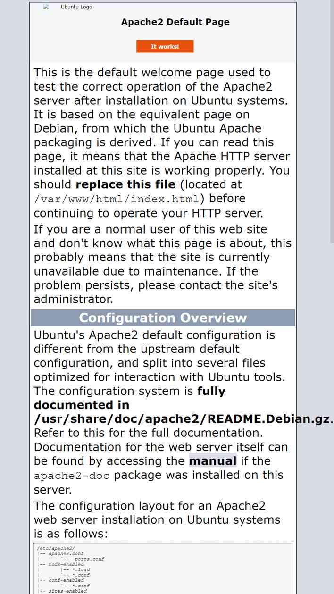Click 'conf-enabled' entry in config tree
The width and height of the screenshot is (334, 594).
point(66,580)
